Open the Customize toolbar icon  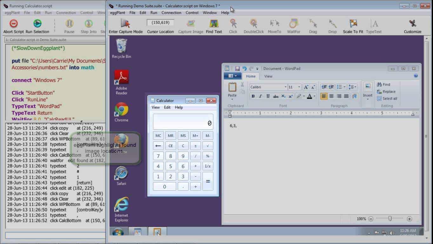pyautogui.click(x=413, y=24)
